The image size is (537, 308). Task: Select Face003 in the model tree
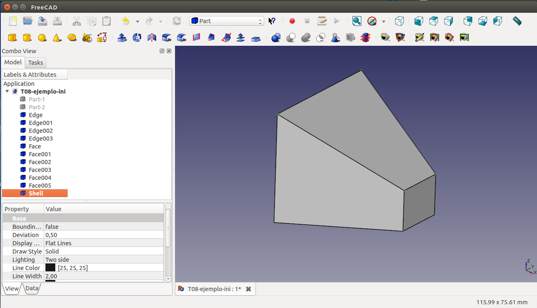coord(40,170)
